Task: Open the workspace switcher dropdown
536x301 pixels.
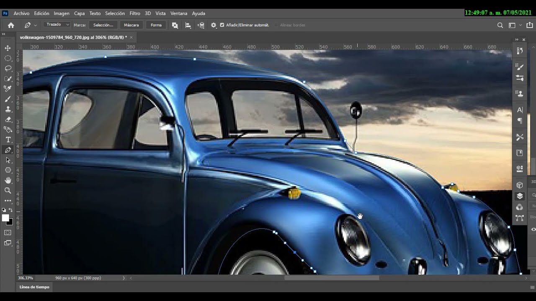Action: pos(514,25)
